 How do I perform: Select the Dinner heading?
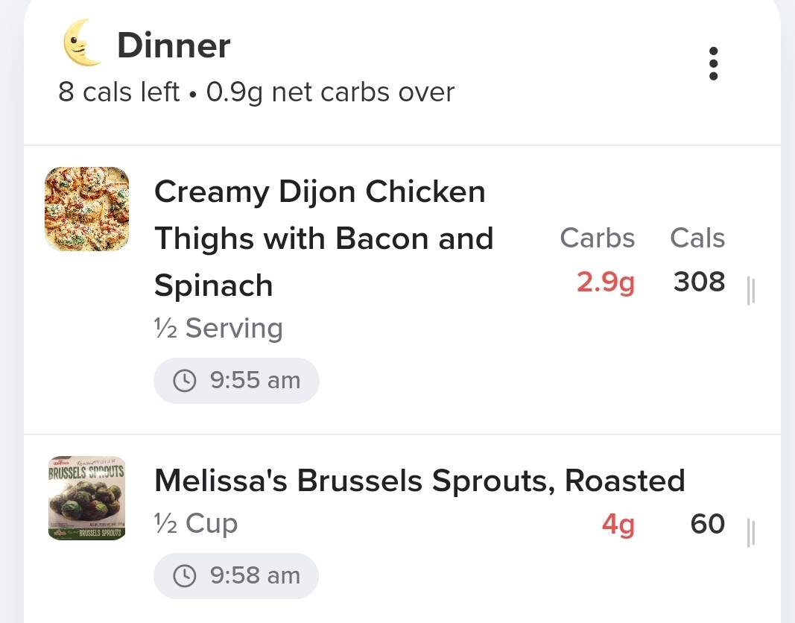point(174,45)
